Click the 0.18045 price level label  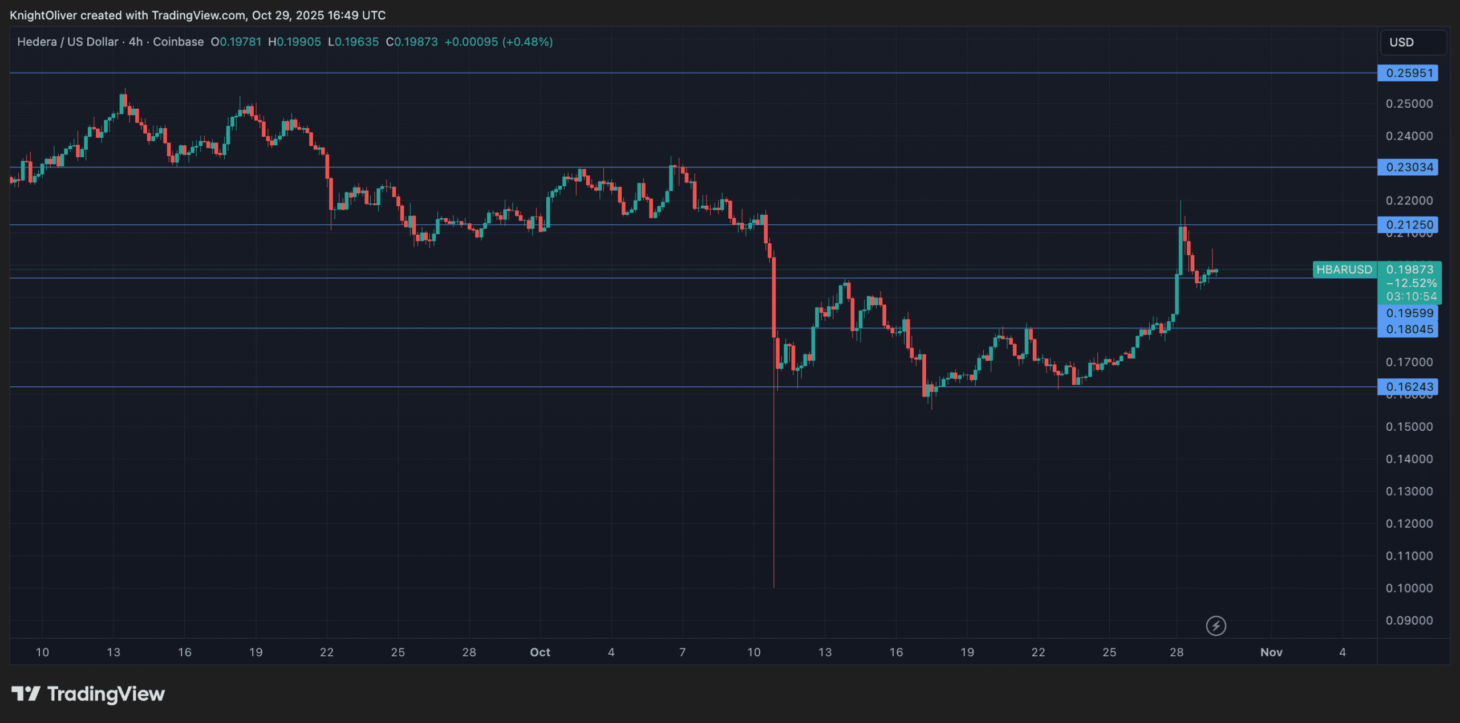[x=1408, y=329]
